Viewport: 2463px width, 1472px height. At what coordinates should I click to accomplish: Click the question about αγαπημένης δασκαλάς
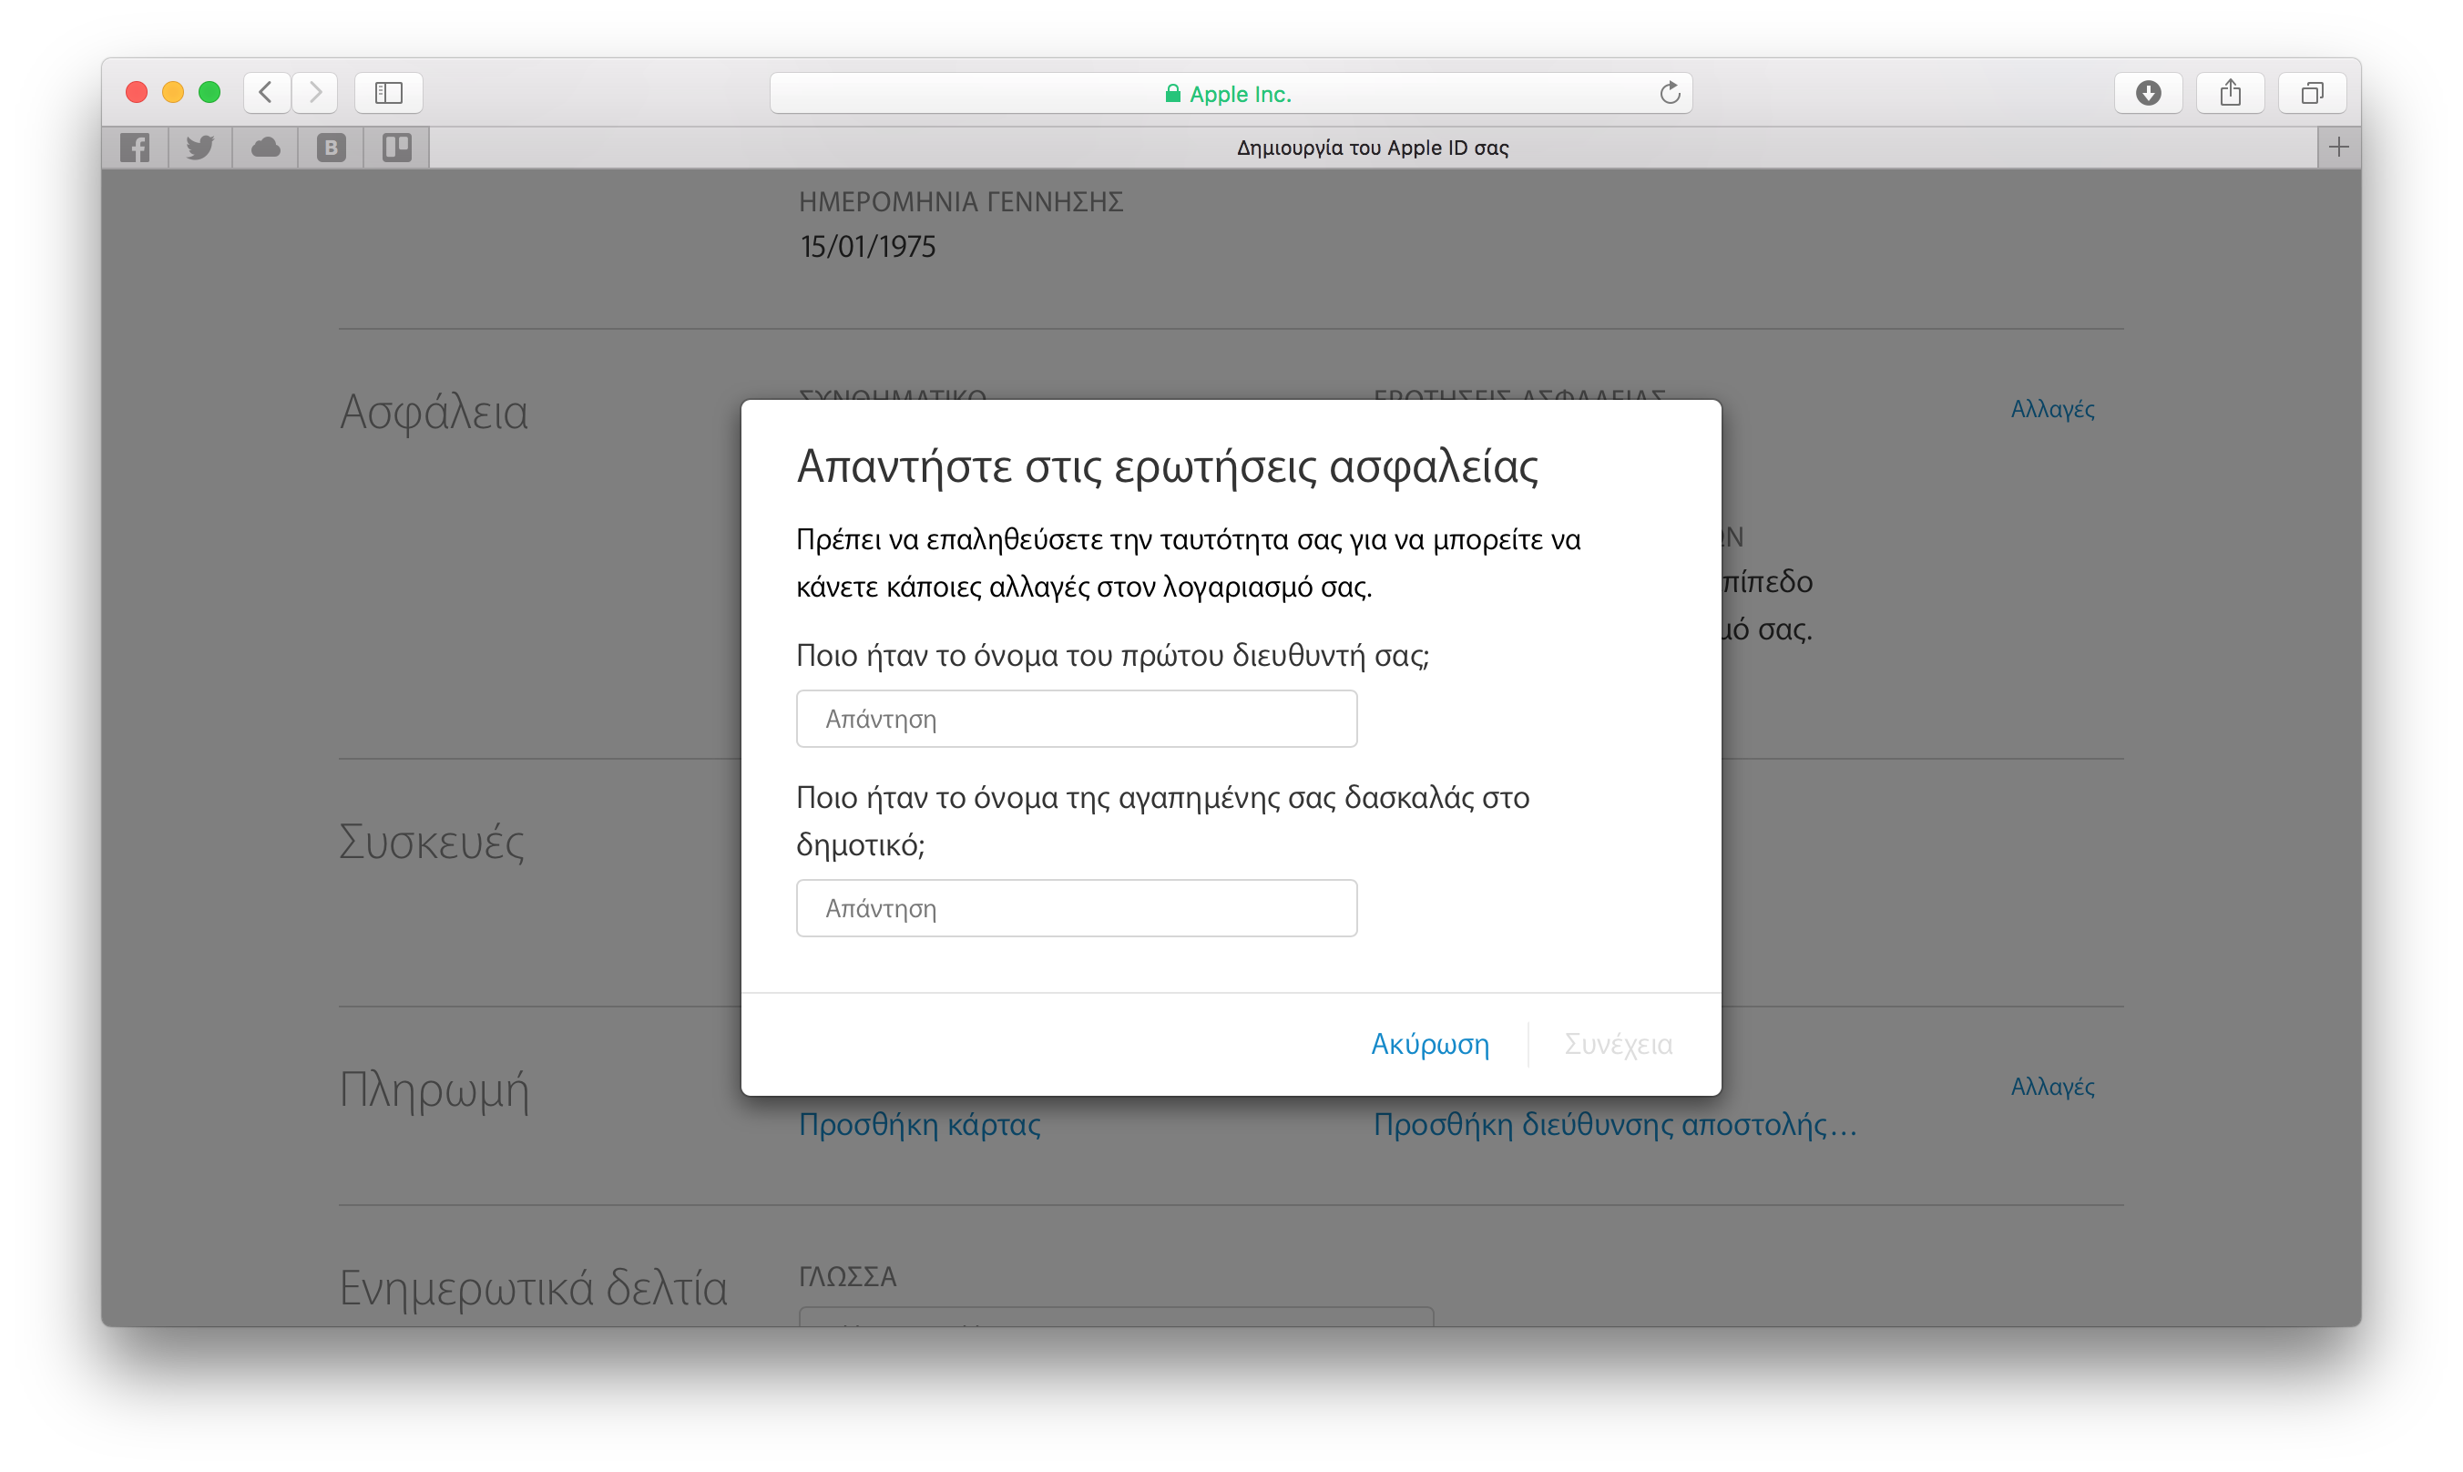[1162, 822]
